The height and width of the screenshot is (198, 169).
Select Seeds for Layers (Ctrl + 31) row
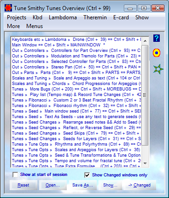tap(76, 139)
